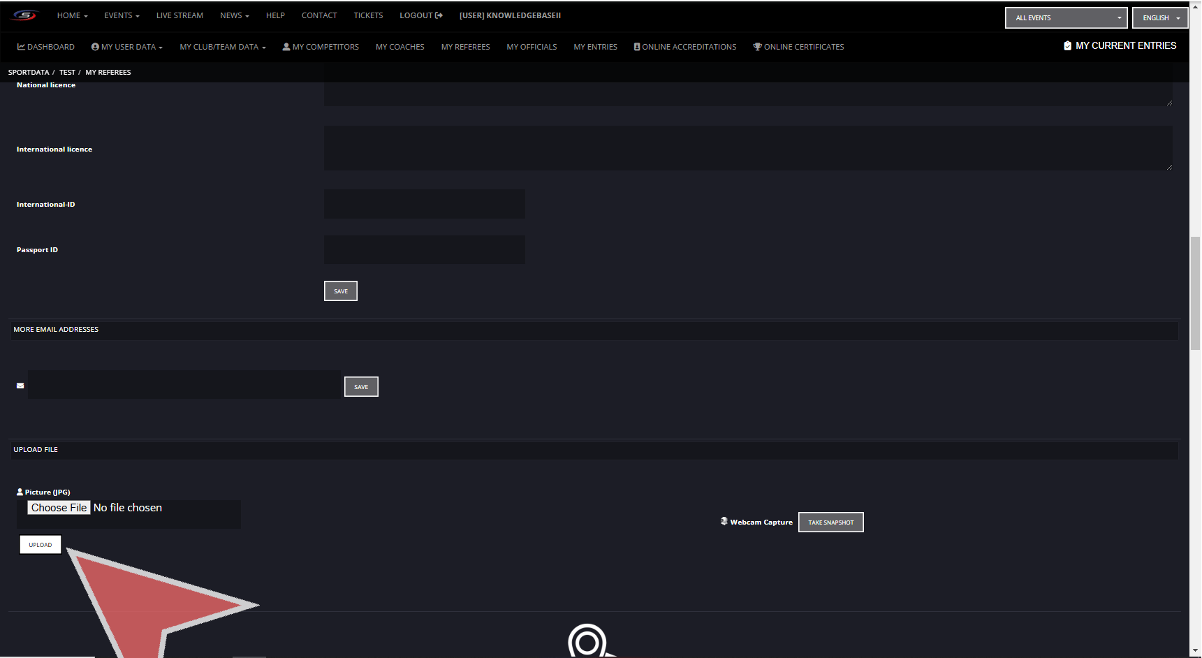Click the envelope icon beside email field

click(20, 386)
